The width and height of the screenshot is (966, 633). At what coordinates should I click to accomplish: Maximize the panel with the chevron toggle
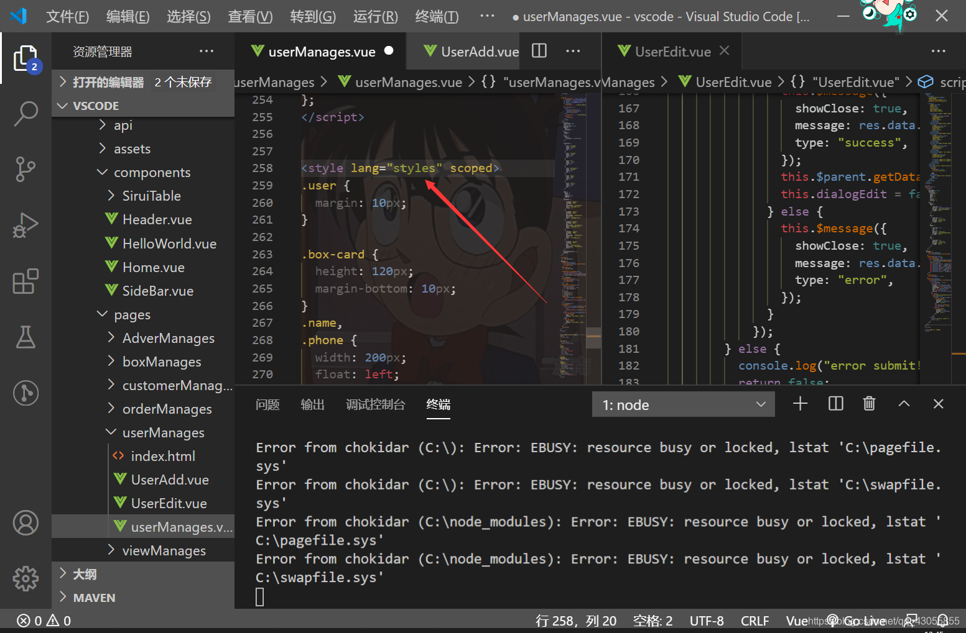point(904,404)
